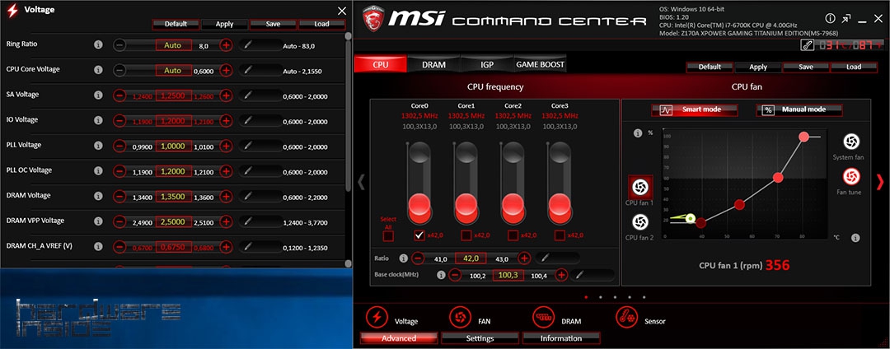Click second page indicator dot

click(x=600, y=297)
